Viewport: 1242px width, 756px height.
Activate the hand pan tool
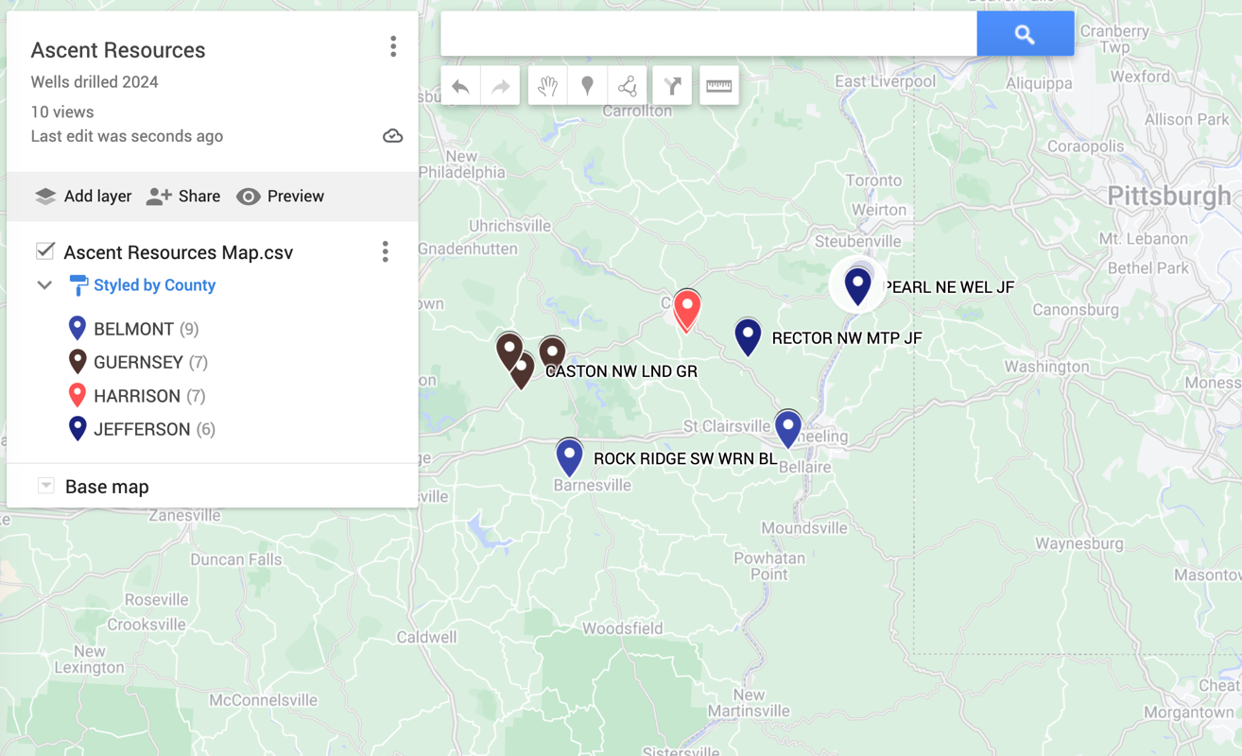coord(548,85)
